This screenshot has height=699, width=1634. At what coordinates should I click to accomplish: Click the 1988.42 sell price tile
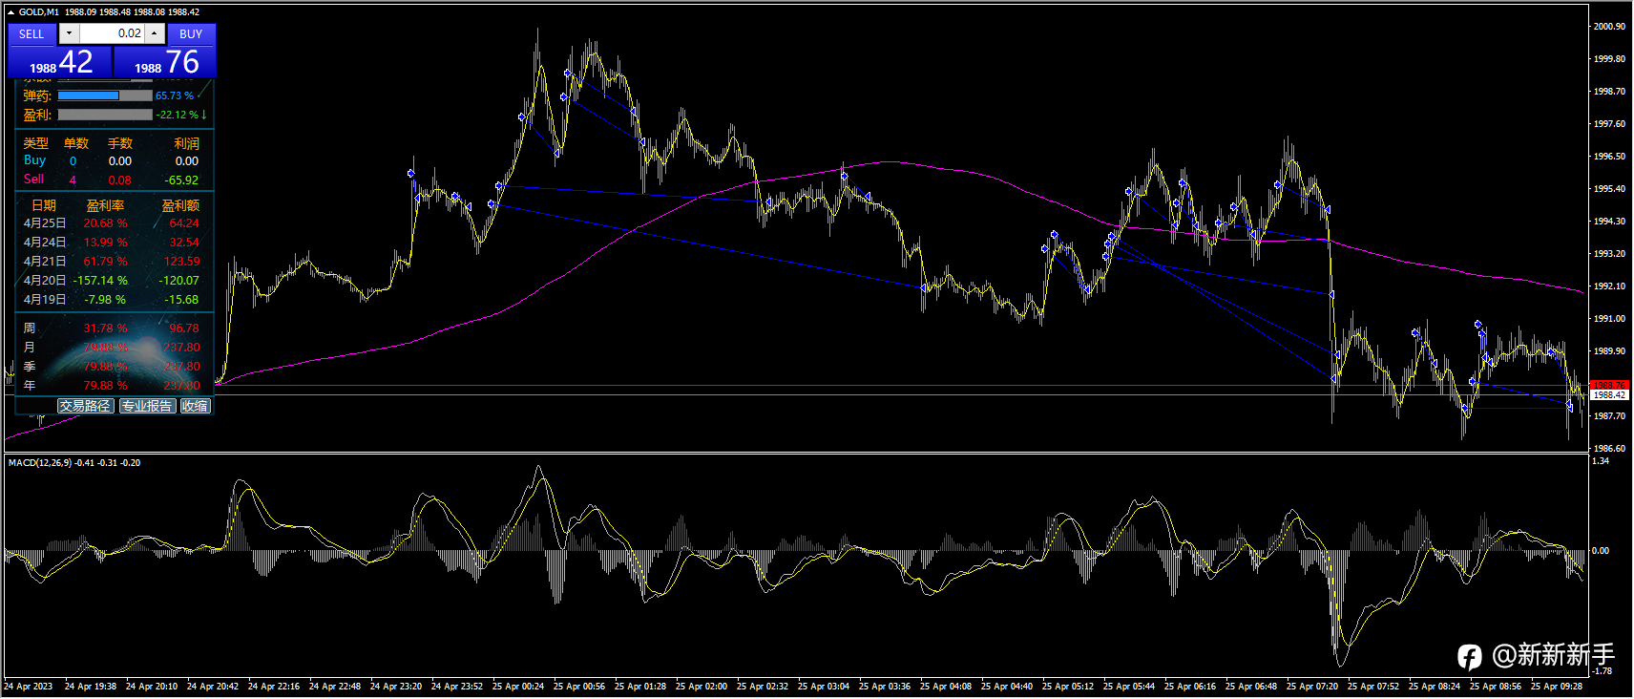pos(60,62)
